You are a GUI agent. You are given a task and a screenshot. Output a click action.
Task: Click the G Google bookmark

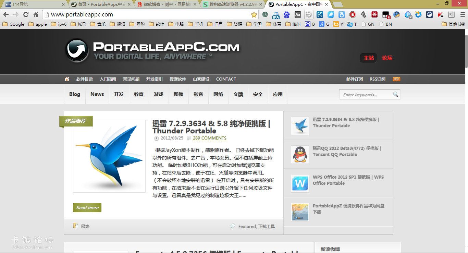(x=324, y=24)
